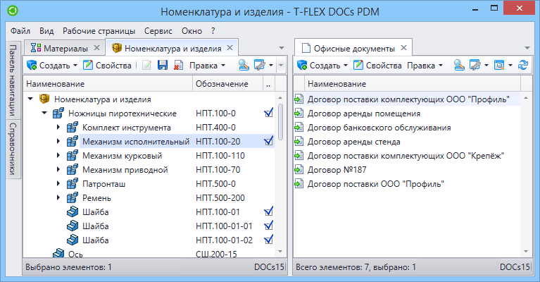Open the Файл menu
Viewport: 540px width, 282px height.
click(20, 31)
